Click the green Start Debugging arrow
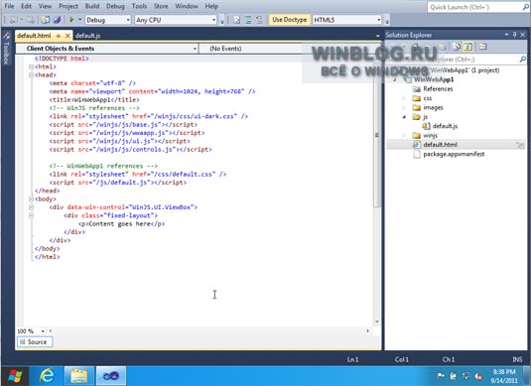Viewport: 531px width, 386px height. [x=71, y=20]
